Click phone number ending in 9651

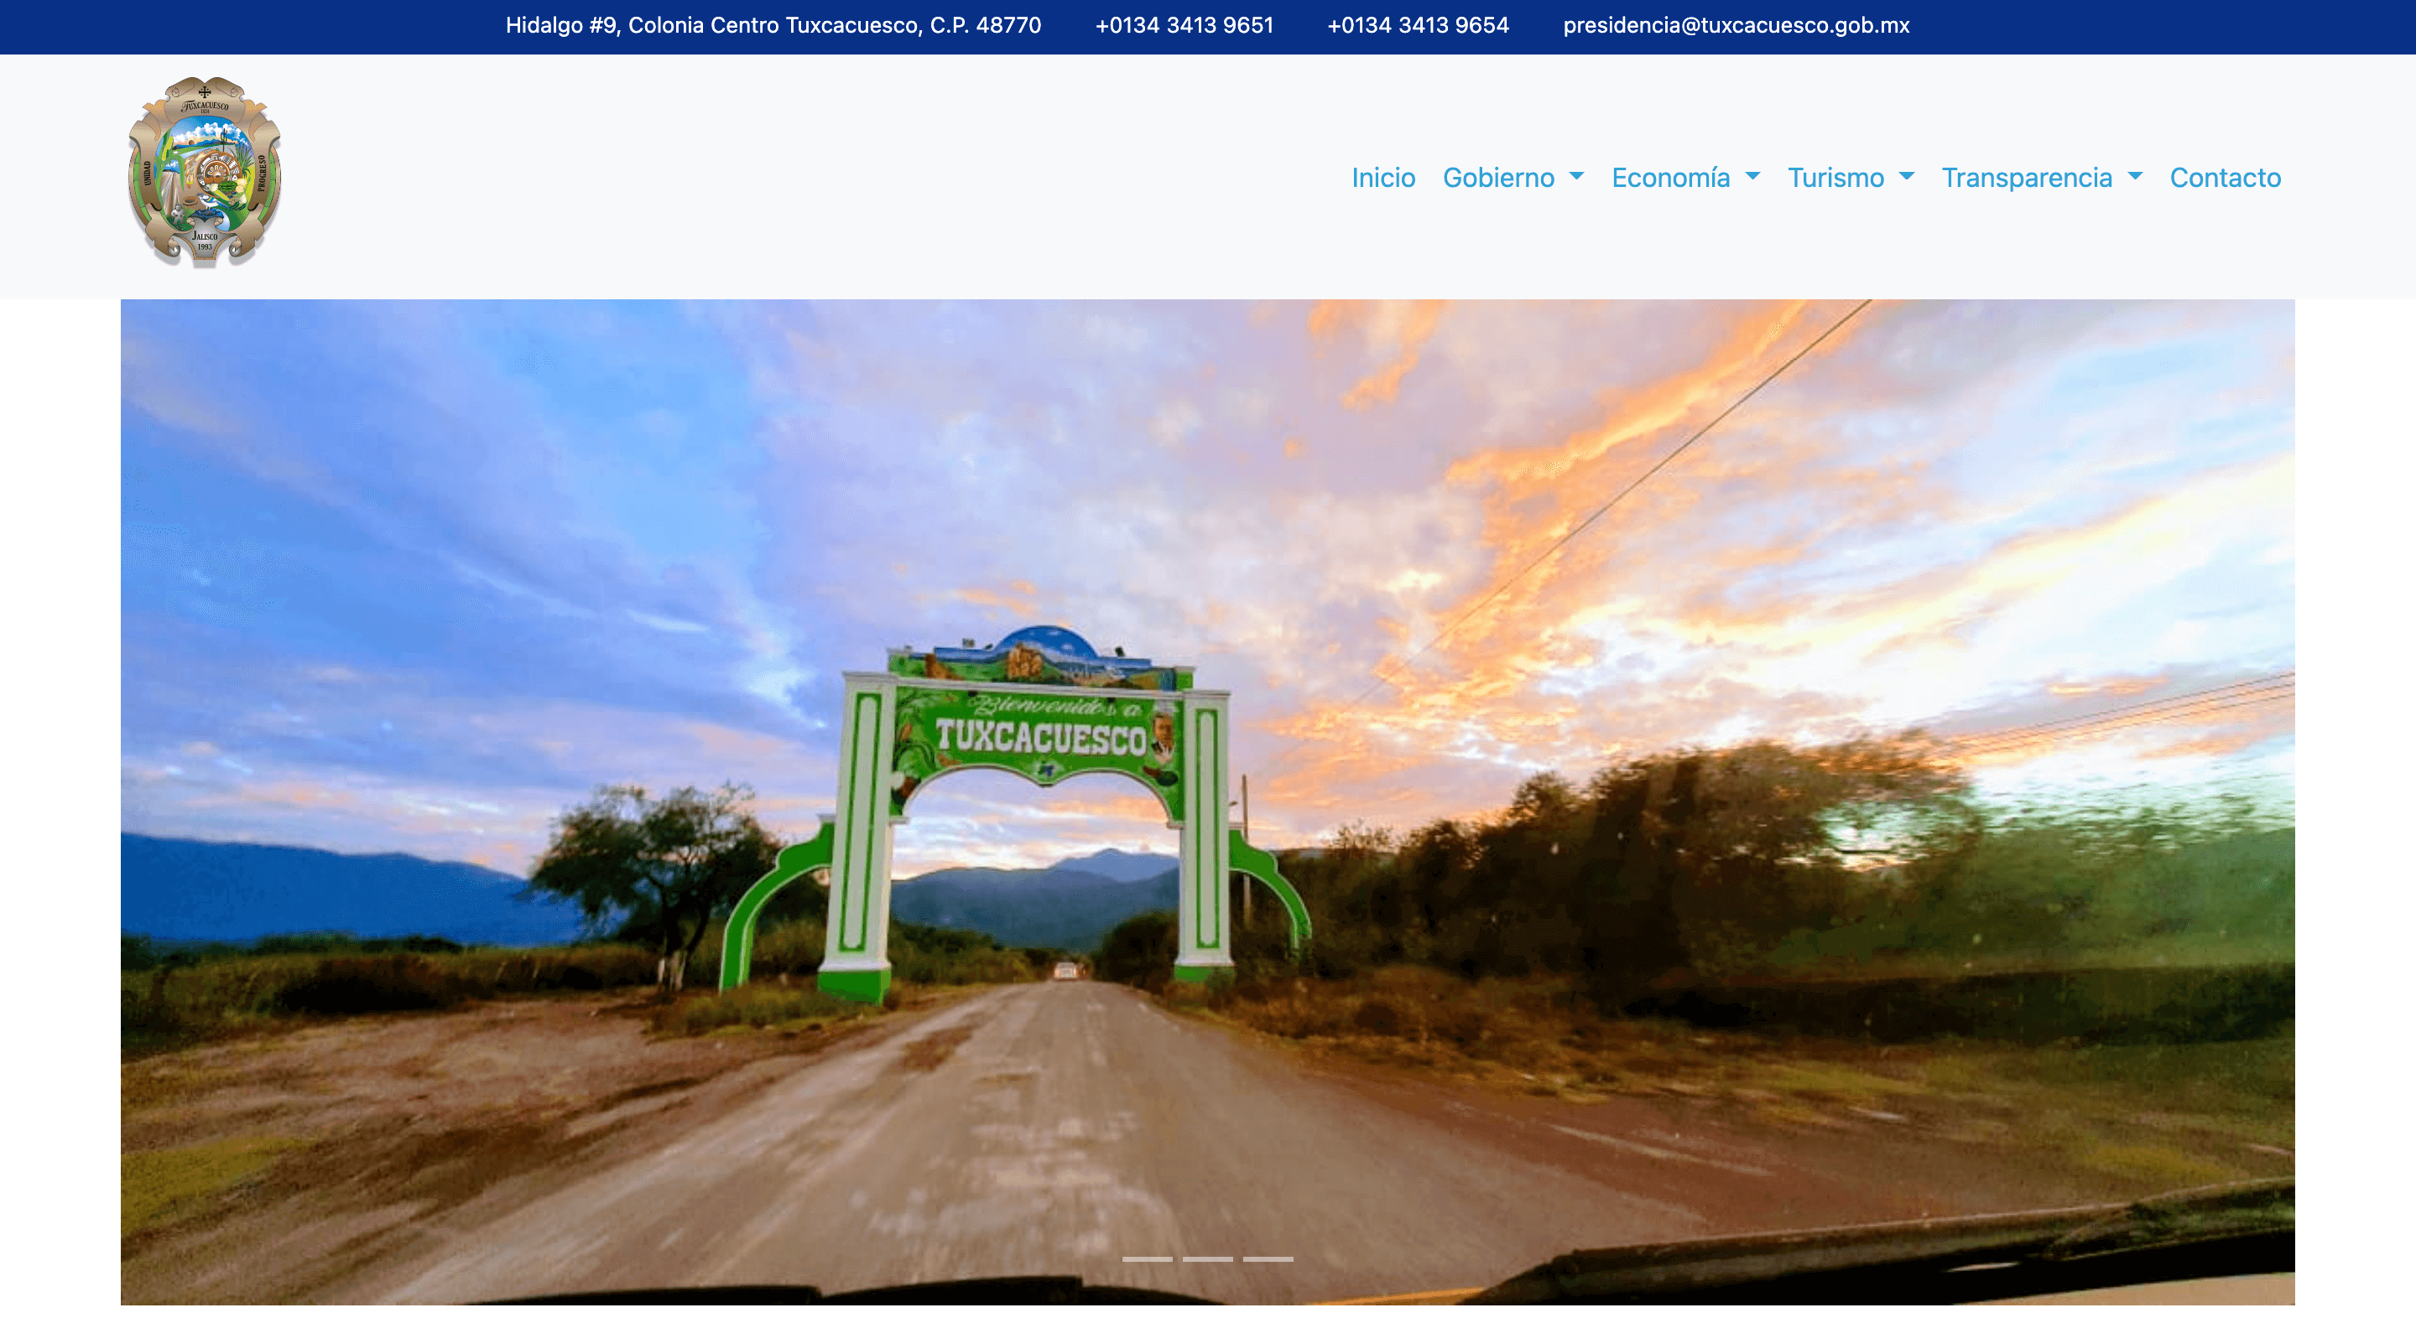[1184, 25]
